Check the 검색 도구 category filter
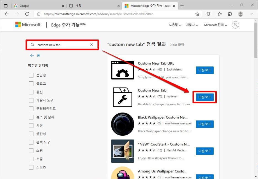The height and width of the screenshot is (179, 258). click(x=31, y=142)
